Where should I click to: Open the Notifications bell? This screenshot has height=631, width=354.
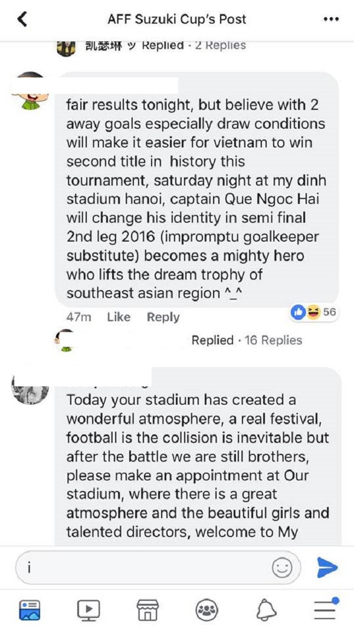click(266, 608)
